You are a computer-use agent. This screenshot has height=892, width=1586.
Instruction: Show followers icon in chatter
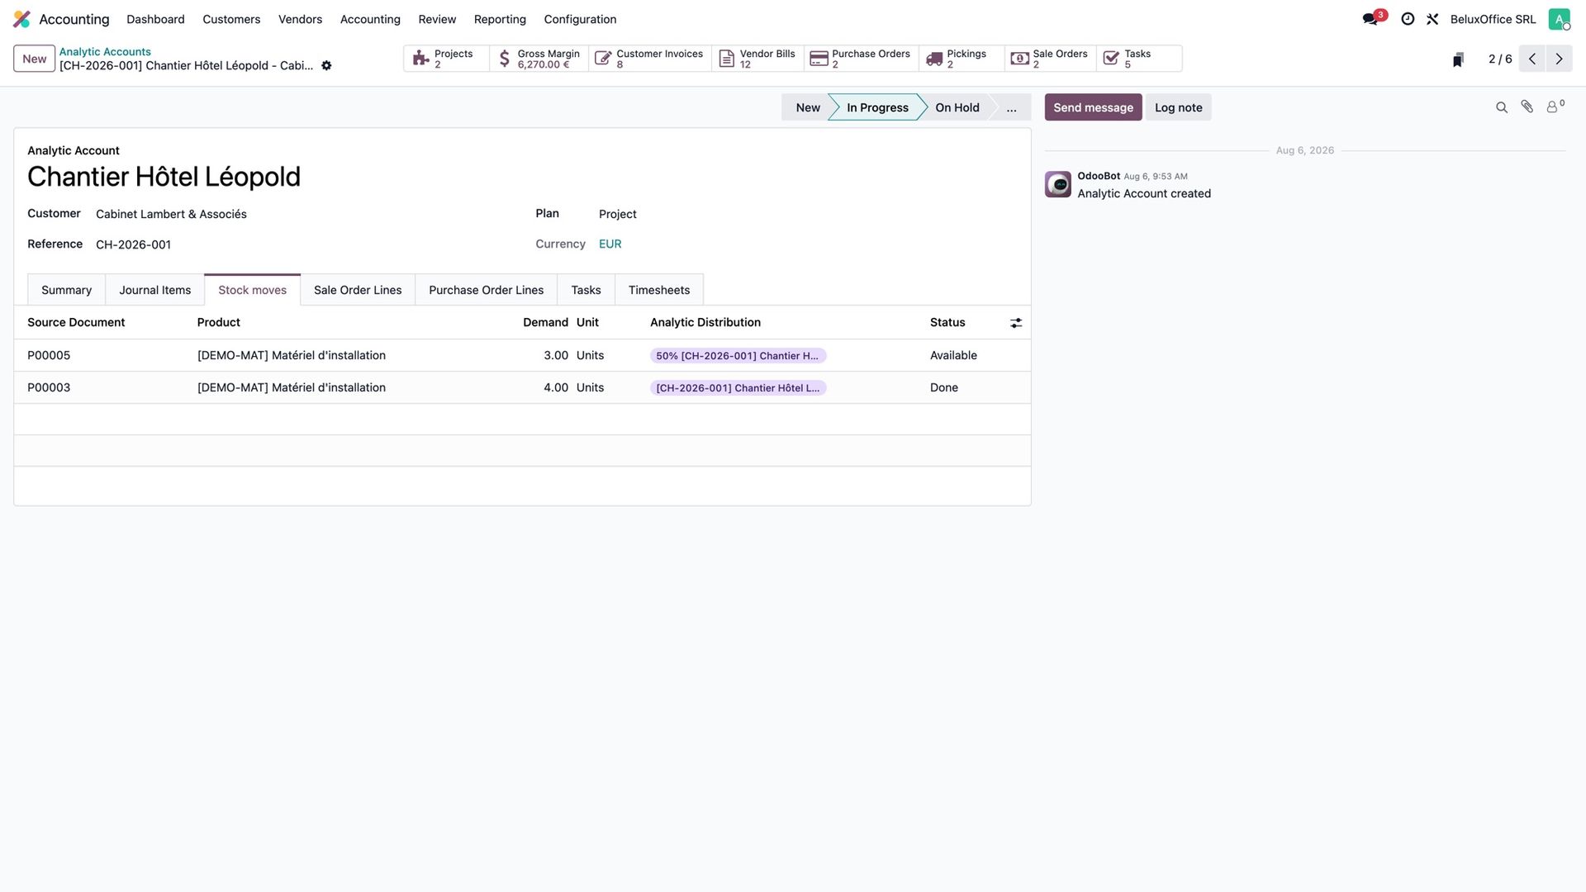(1555, 107)
